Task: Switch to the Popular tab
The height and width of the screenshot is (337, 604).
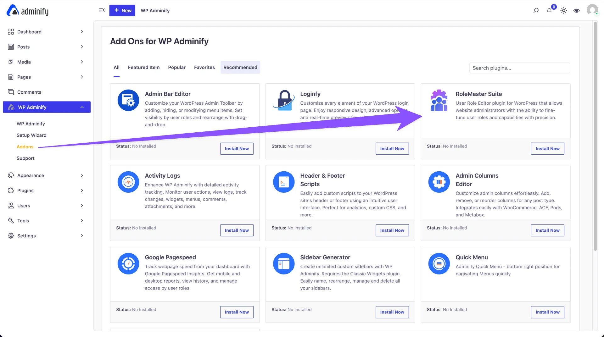Action: tap(177, 67)
